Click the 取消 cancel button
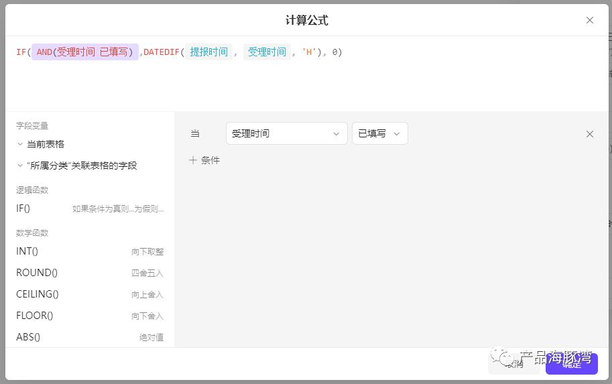 coord(513,364)
